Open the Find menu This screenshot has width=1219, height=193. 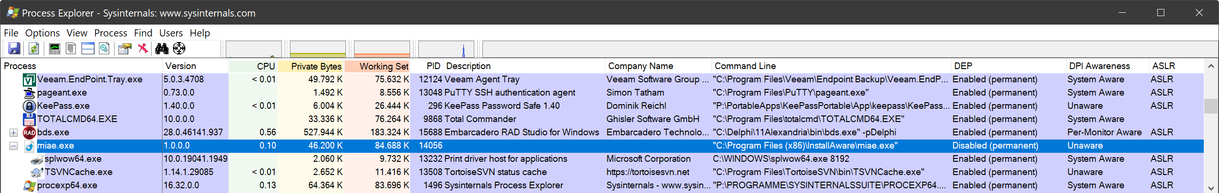coord(143,33)
